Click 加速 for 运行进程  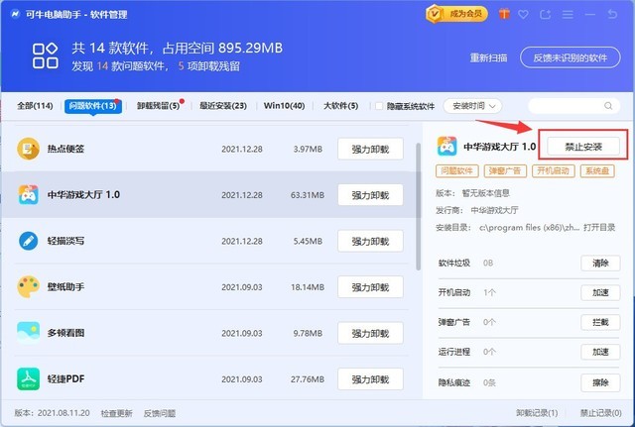coord(600,352)
